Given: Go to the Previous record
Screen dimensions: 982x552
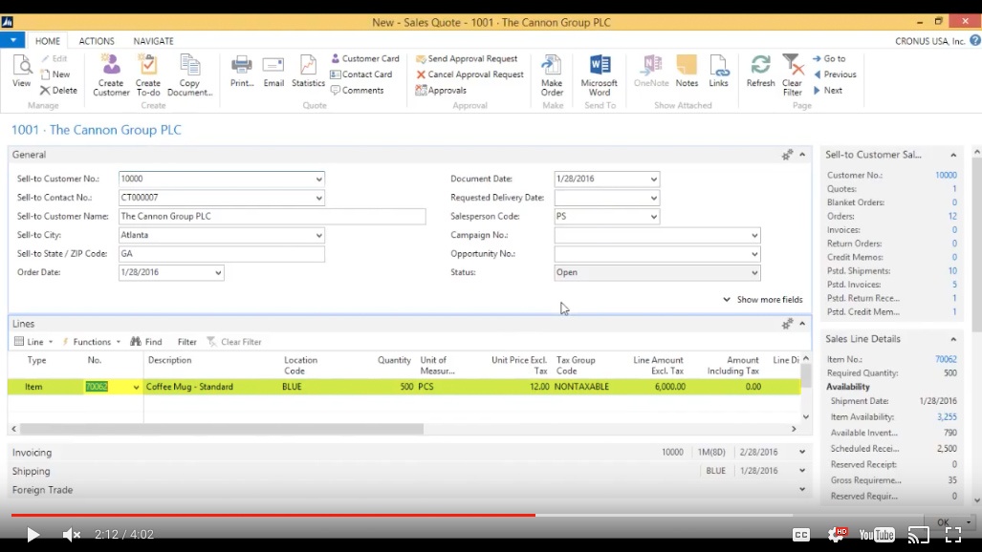Looking at the screenshot, I should click(x=835, y=74).
